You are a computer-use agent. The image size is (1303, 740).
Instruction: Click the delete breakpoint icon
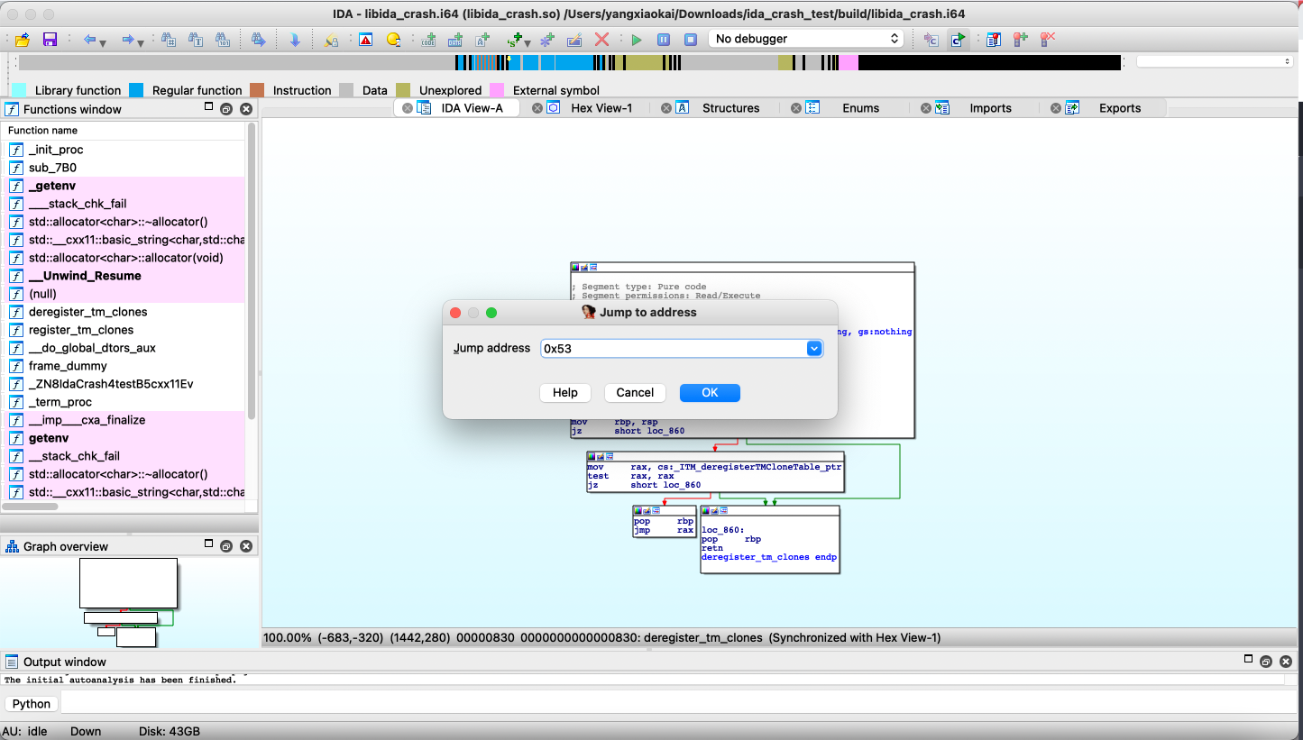[1047, 40]
